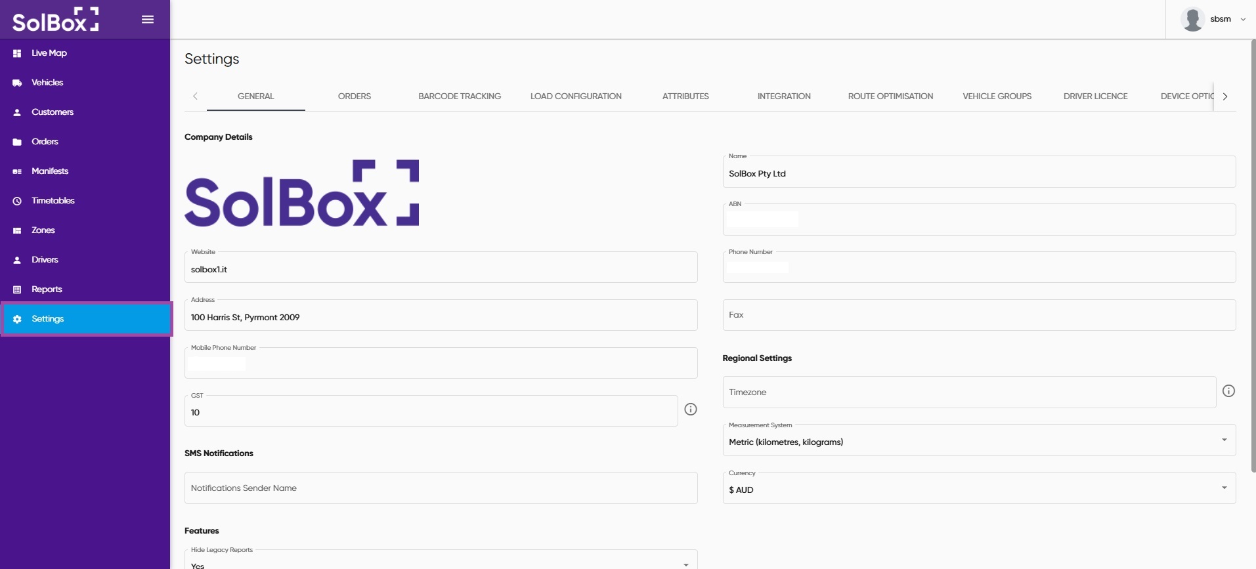Switch to the Orders tab

coord(355,96)
